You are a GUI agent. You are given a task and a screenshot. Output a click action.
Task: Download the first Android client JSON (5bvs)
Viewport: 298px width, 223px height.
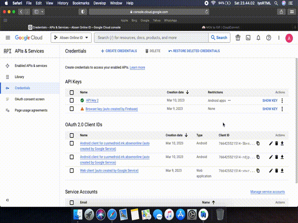coord(282,144)
